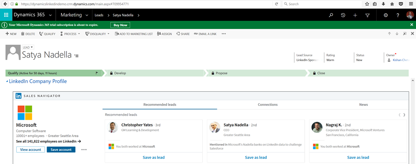Click the Save account button
Image resolution: width=416 pixels, height=164 pixels.
pos(61,149)
